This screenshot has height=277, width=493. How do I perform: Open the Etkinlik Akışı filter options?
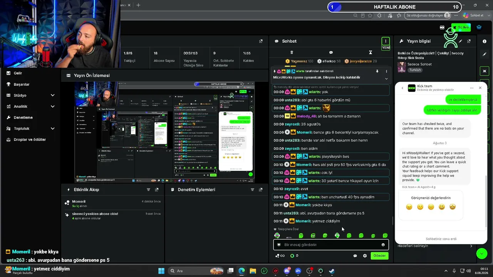(x=148, y=190)
